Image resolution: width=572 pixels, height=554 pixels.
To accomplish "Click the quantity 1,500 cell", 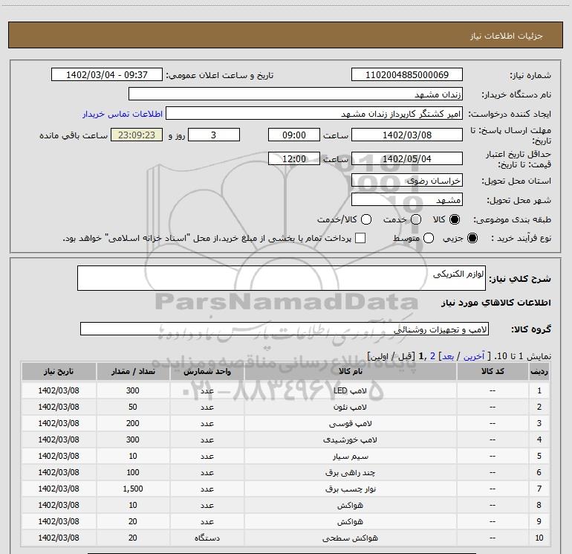I will [x=133, y=489].
